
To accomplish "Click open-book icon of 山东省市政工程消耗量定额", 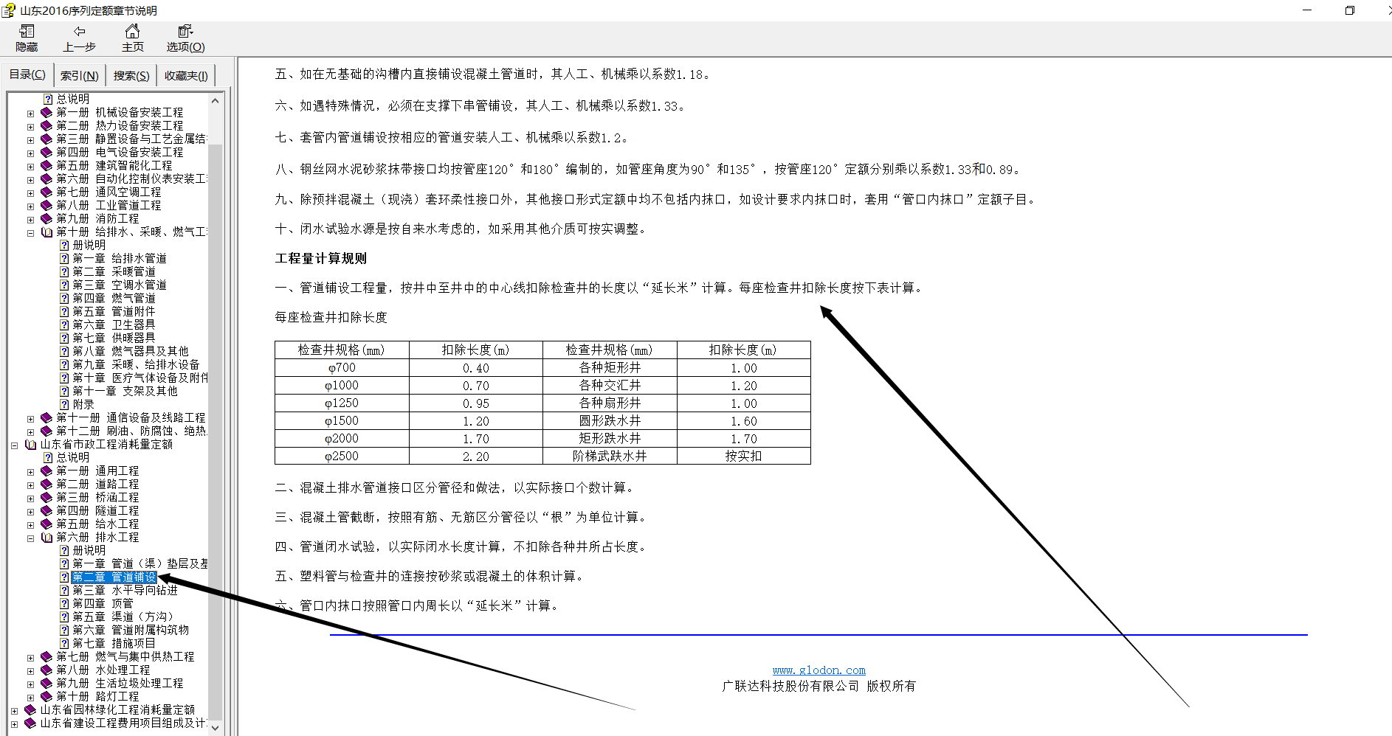I will click(x=30, y=445).
